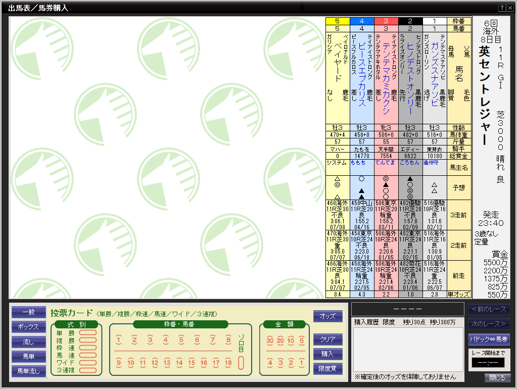Screen dimensions: 517x389
Task: Mark horse number 3 on voting card
Action: coord(150,340)
